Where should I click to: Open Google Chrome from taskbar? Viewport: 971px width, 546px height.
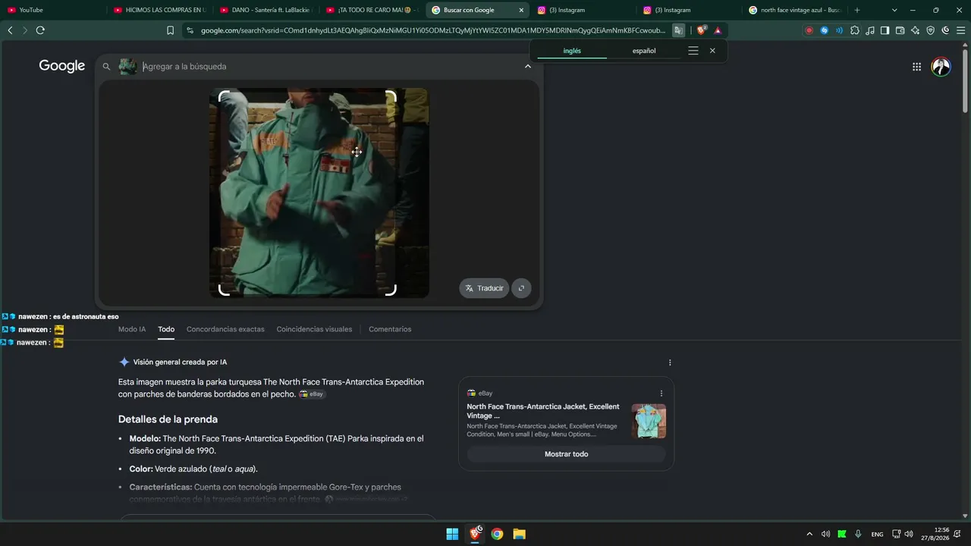point(497,534)
